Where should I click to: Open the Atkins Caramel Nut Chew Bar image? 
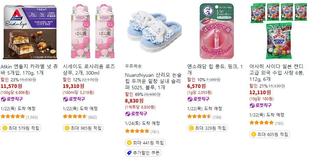click(30, 32)
